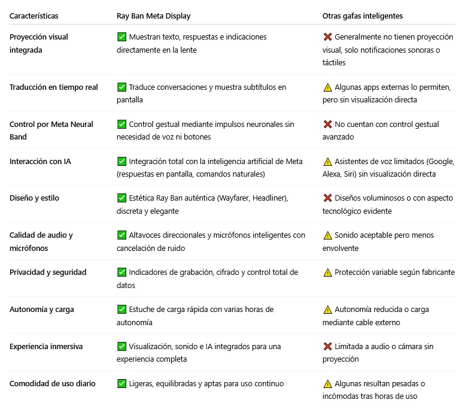Viewport: 468px width, 409px height.
Task: Click green checkmark in Proyección visual row
Action: click(x=121, y=37)
